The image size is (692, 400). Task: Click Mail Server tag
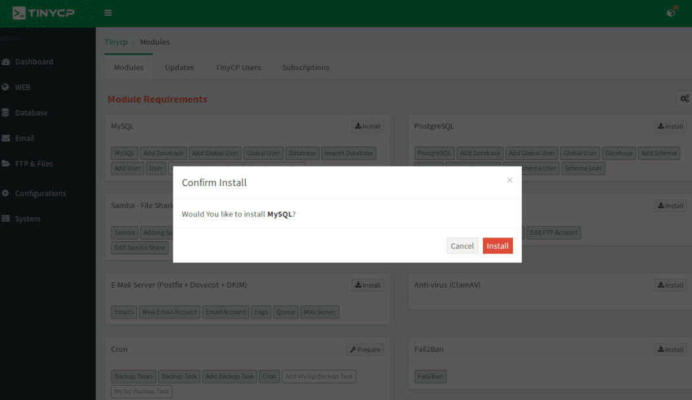tap(320, 312)
